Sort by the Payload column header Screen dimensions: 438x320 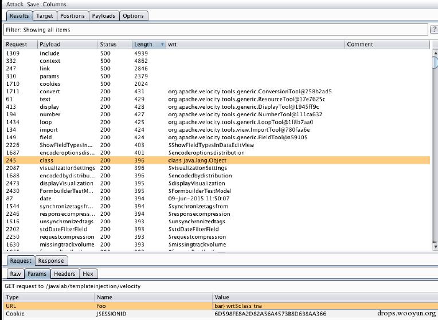[50, 45]
